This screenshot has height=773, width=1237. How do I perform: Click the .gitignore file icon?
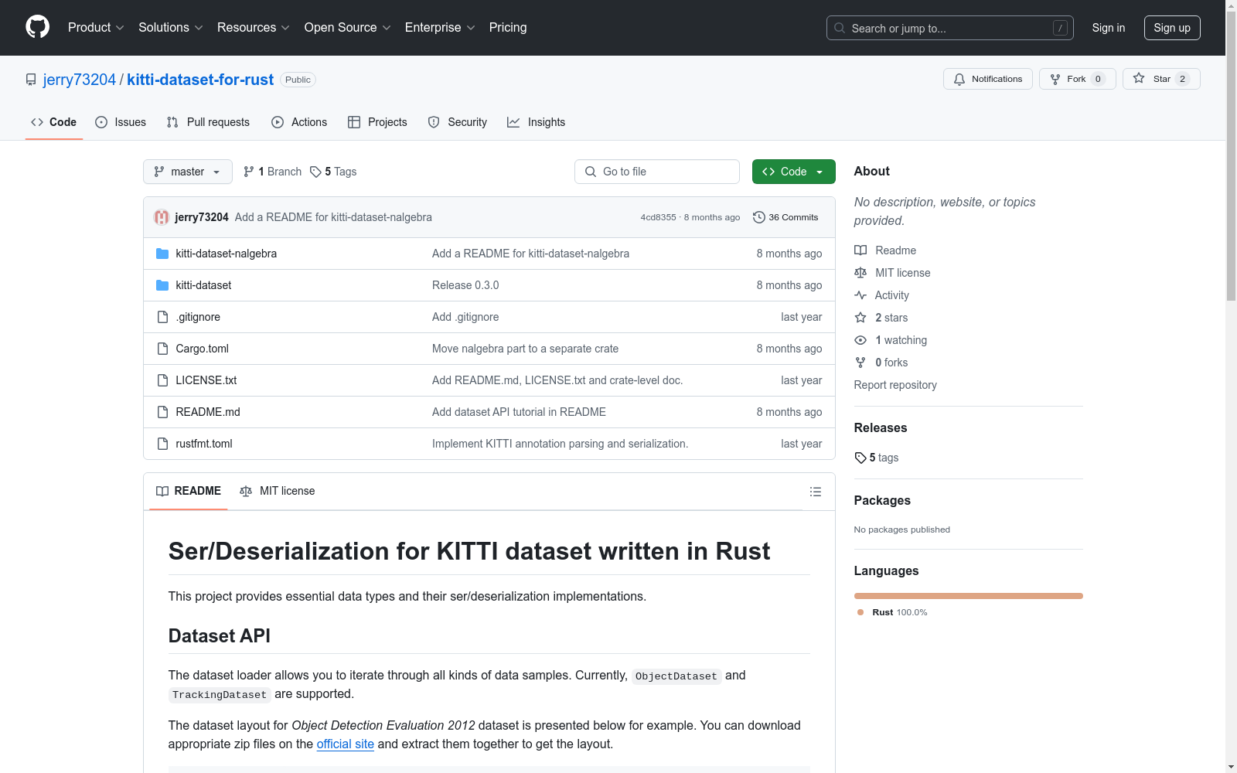coord(162,317)
